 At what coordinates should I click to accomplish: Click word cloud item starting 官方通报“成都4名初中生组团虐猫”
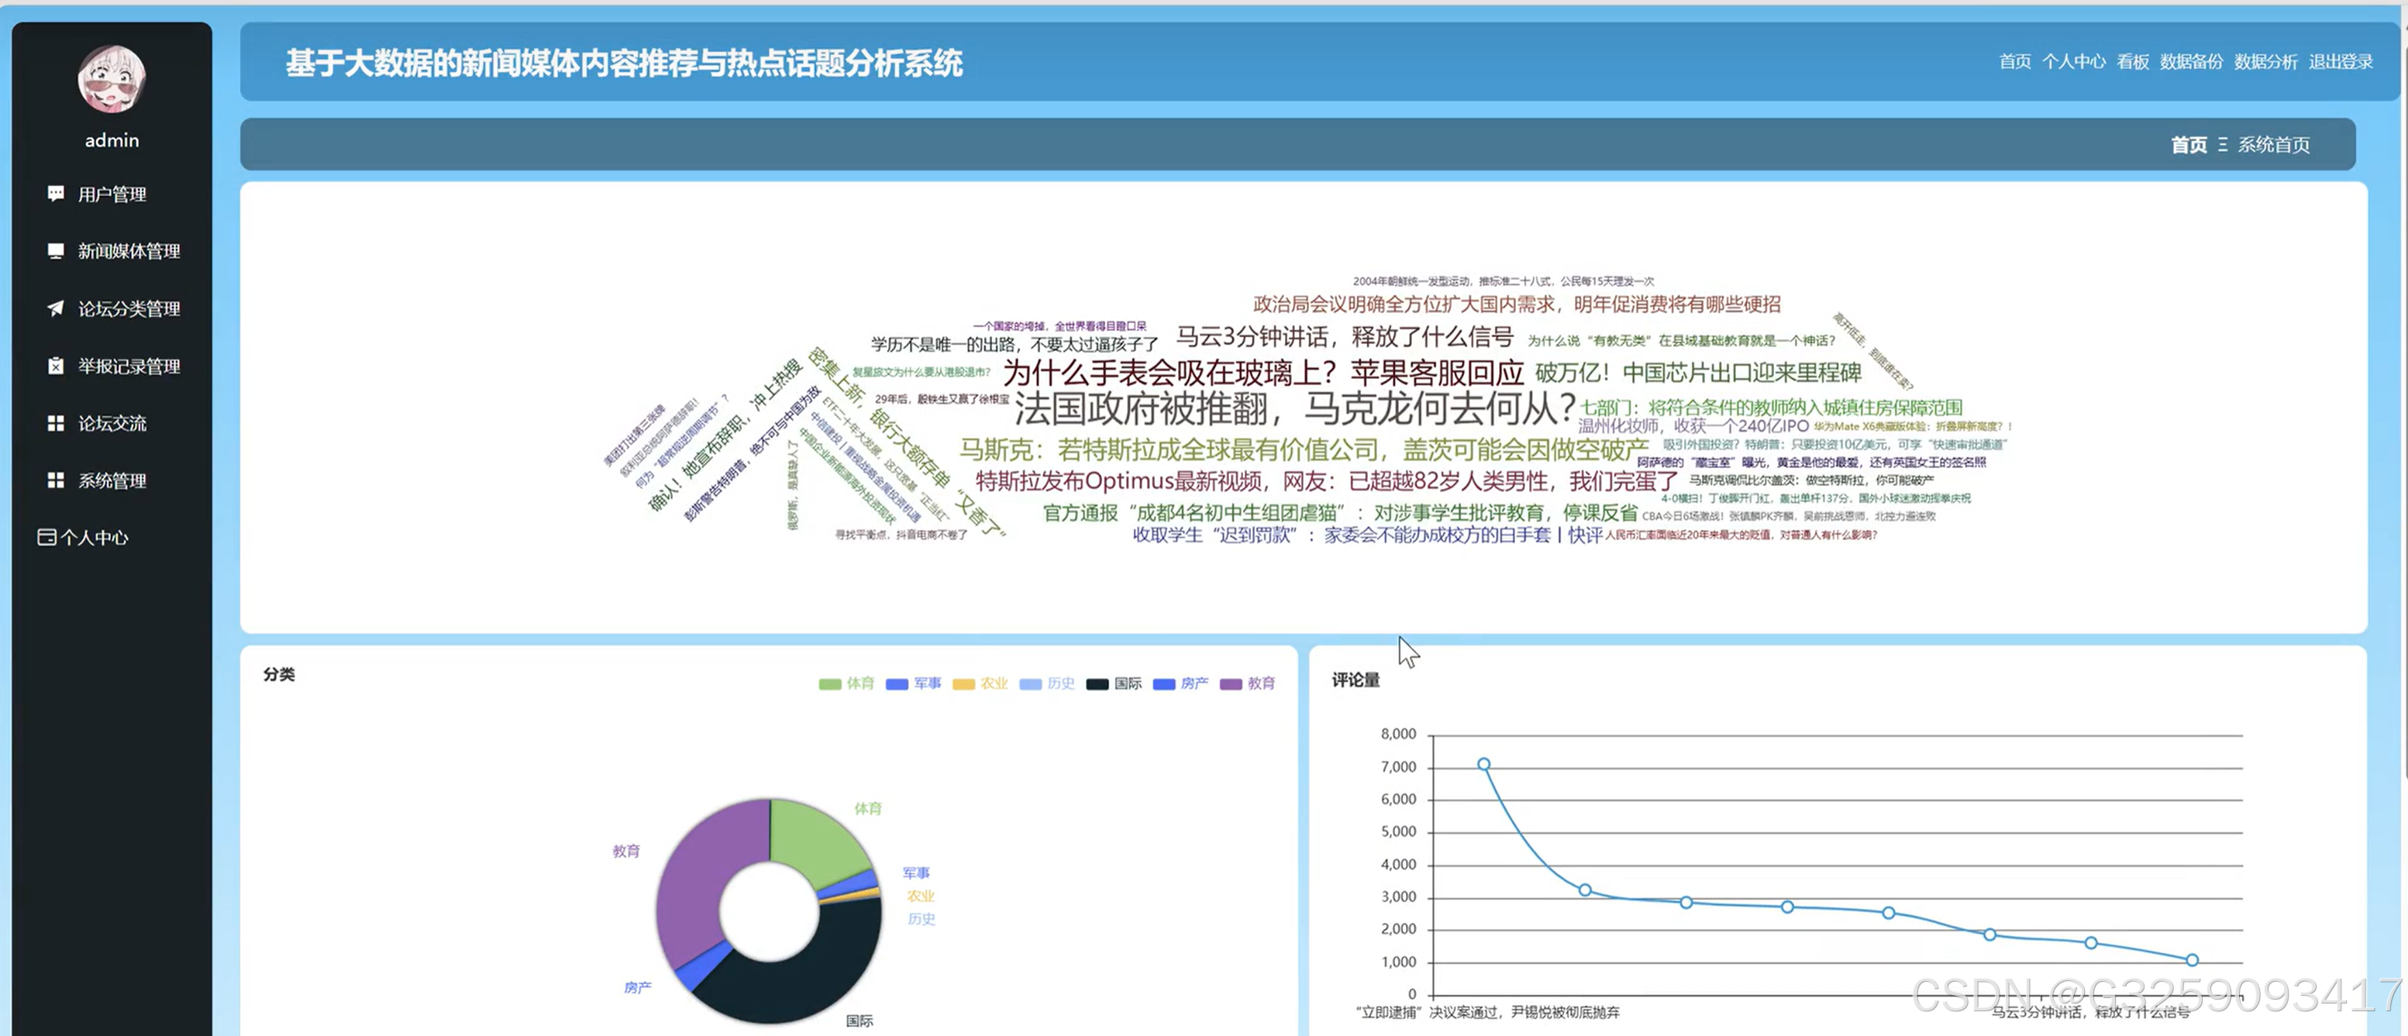pos(1341,513)
